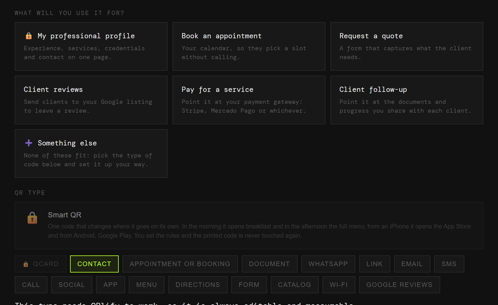Click the lock icon on the QCARD chip

coord(26,264)
